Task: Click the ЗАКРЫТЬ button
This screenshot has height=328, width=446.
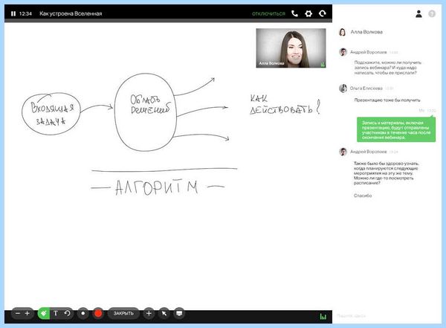Action: 123,313
